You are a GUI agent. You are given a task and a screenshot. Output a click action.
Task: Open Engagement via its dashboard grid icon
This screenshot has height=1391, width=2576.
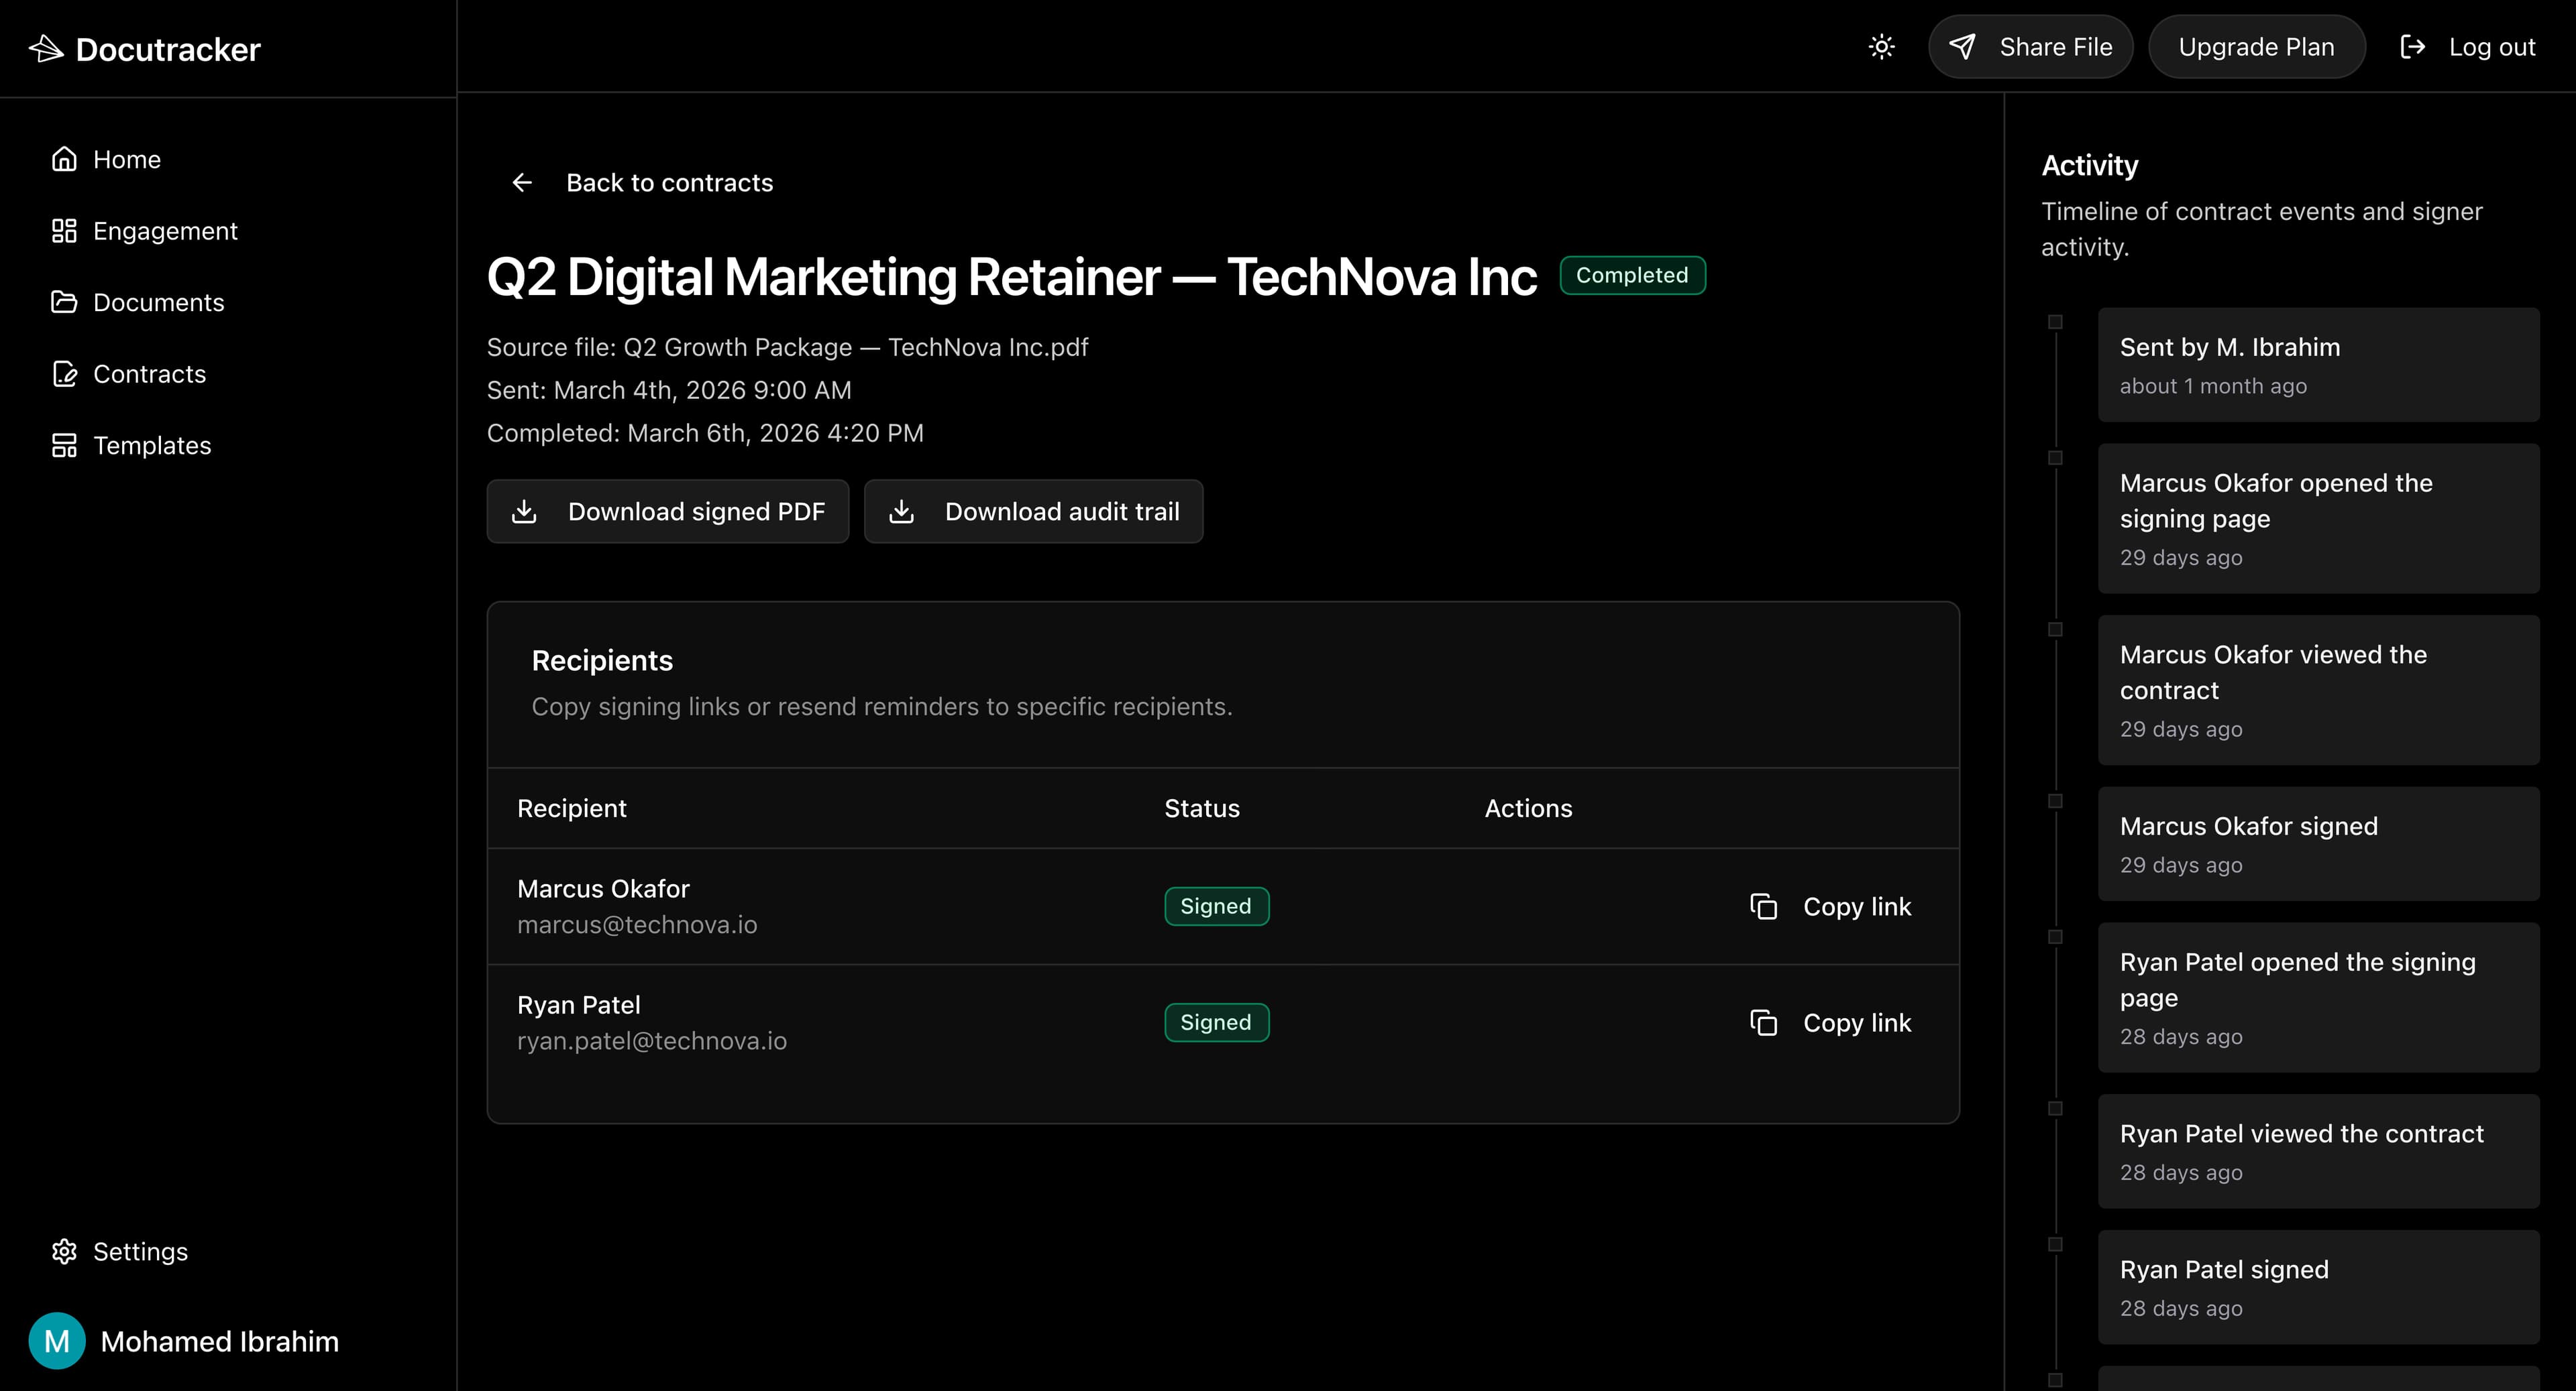tap(64, 231)
